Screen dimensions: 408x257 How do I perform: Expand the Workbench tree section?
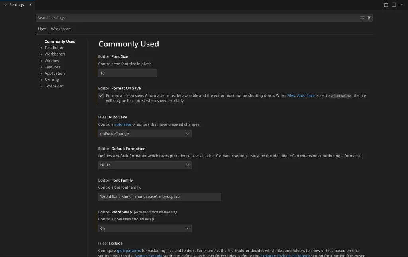pos(41,54)
